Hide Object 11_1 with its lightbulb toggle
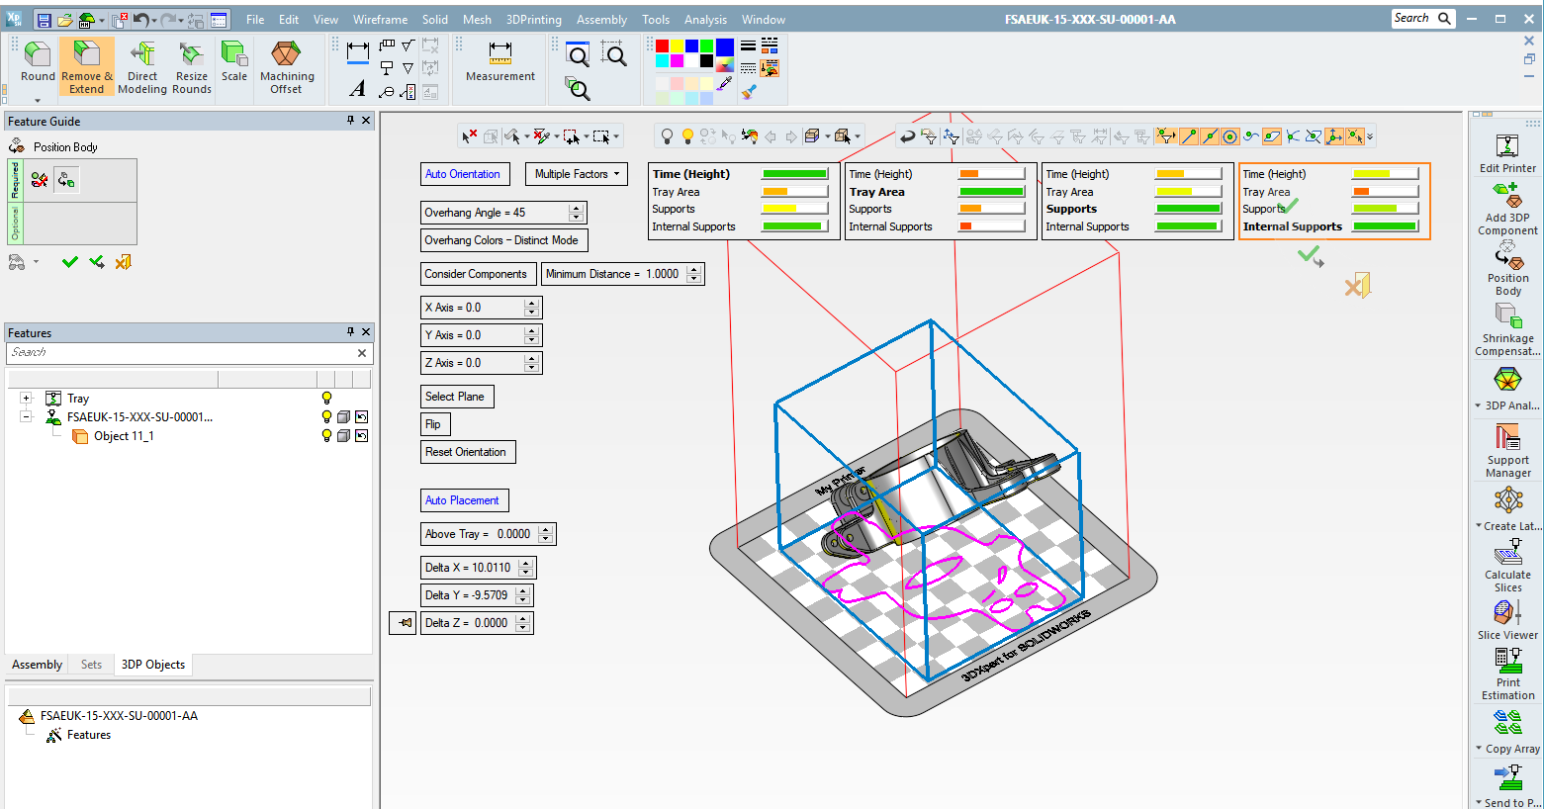Image resolution: width=1544 pixels, height=809 pixels. pyautogui.click(x=326, y=435)
